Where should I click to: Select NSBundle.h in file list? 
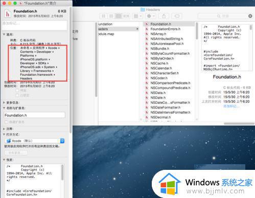coord(160,49)
